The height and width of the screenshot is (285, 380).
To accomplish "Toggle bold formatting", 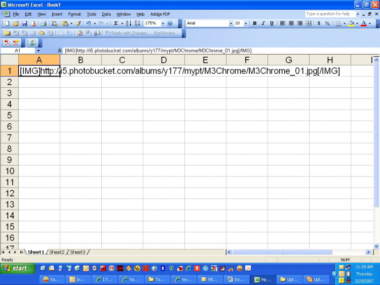I will coord(254,23).
